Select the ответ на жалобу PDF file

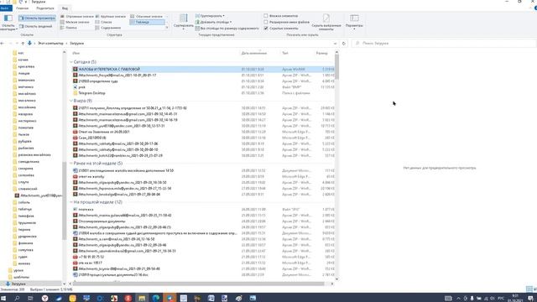click(203, 177)
